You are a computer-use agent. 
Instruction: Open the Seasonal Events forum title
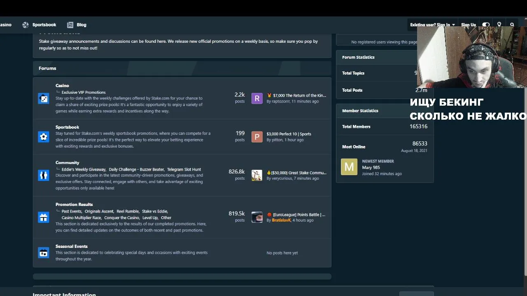tap(72, 246)
